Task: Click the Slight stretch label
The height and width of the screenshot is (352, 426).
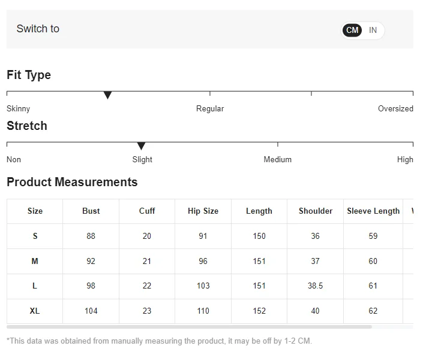Action: (142, 160)
